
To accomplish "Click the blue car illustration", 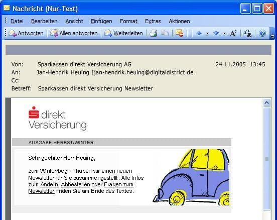I will pyautogui.click(x=191, y=177).
